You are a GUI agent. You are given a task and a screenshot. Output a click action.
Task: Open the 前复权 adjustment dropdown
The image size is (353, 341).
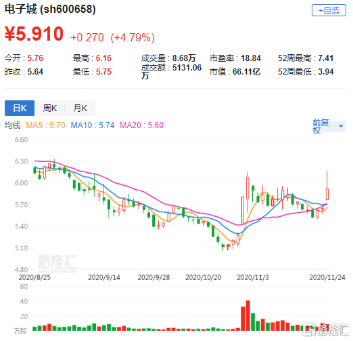coord(329,126)
